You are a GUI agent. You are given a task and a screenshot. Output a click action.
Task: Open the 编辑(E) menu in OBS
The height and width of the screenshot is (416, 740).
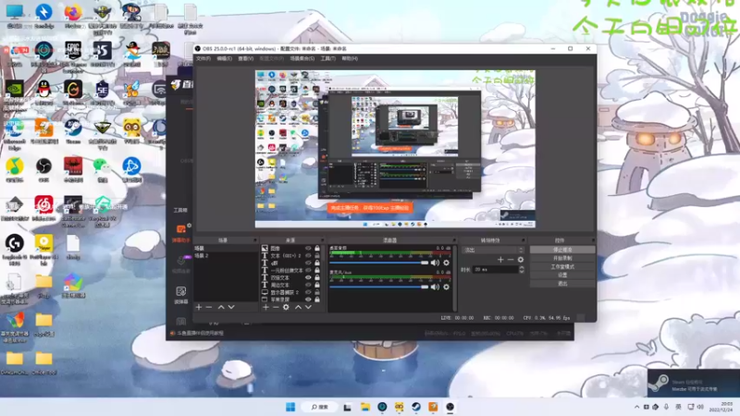coord(224,58)
